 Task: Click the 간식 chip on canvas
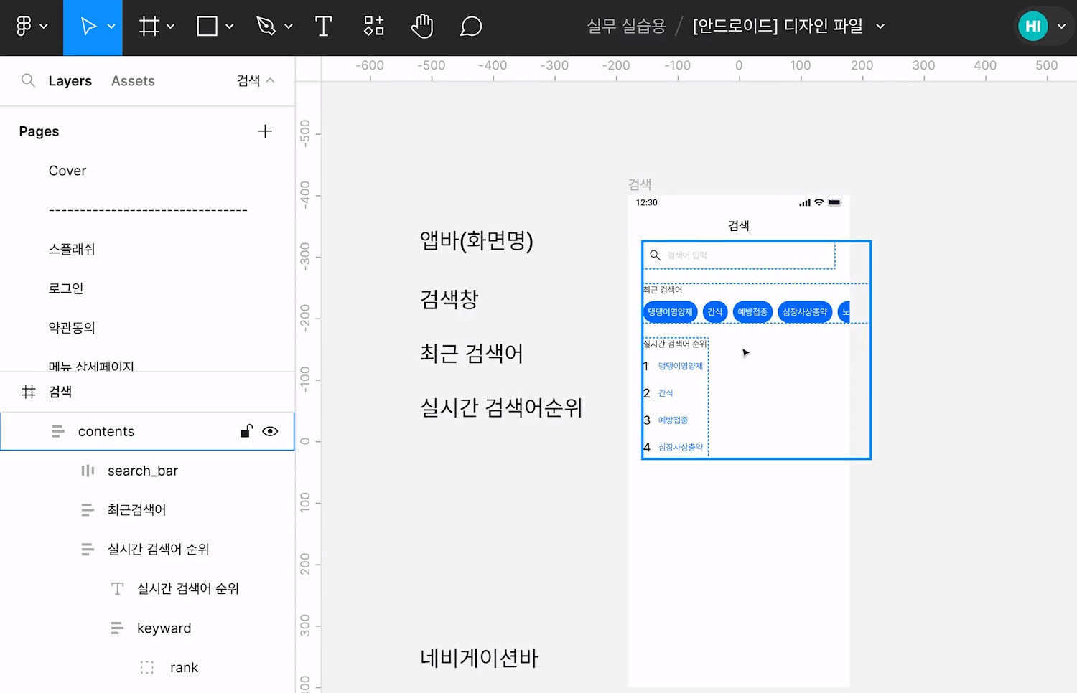click(715, 312)
